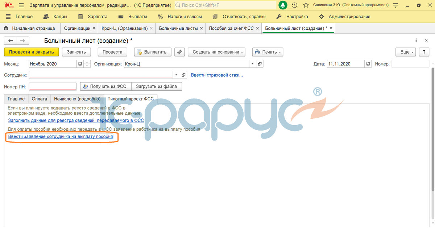
Task: Click Провести и закрыть button
Action: pyautogui.click(x=32, y=52)
